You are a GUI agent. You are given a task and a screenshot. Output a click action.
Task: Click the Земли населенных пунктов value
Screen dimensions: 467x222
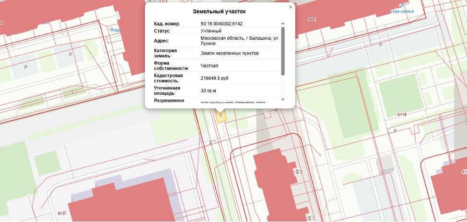coord(229,53)
